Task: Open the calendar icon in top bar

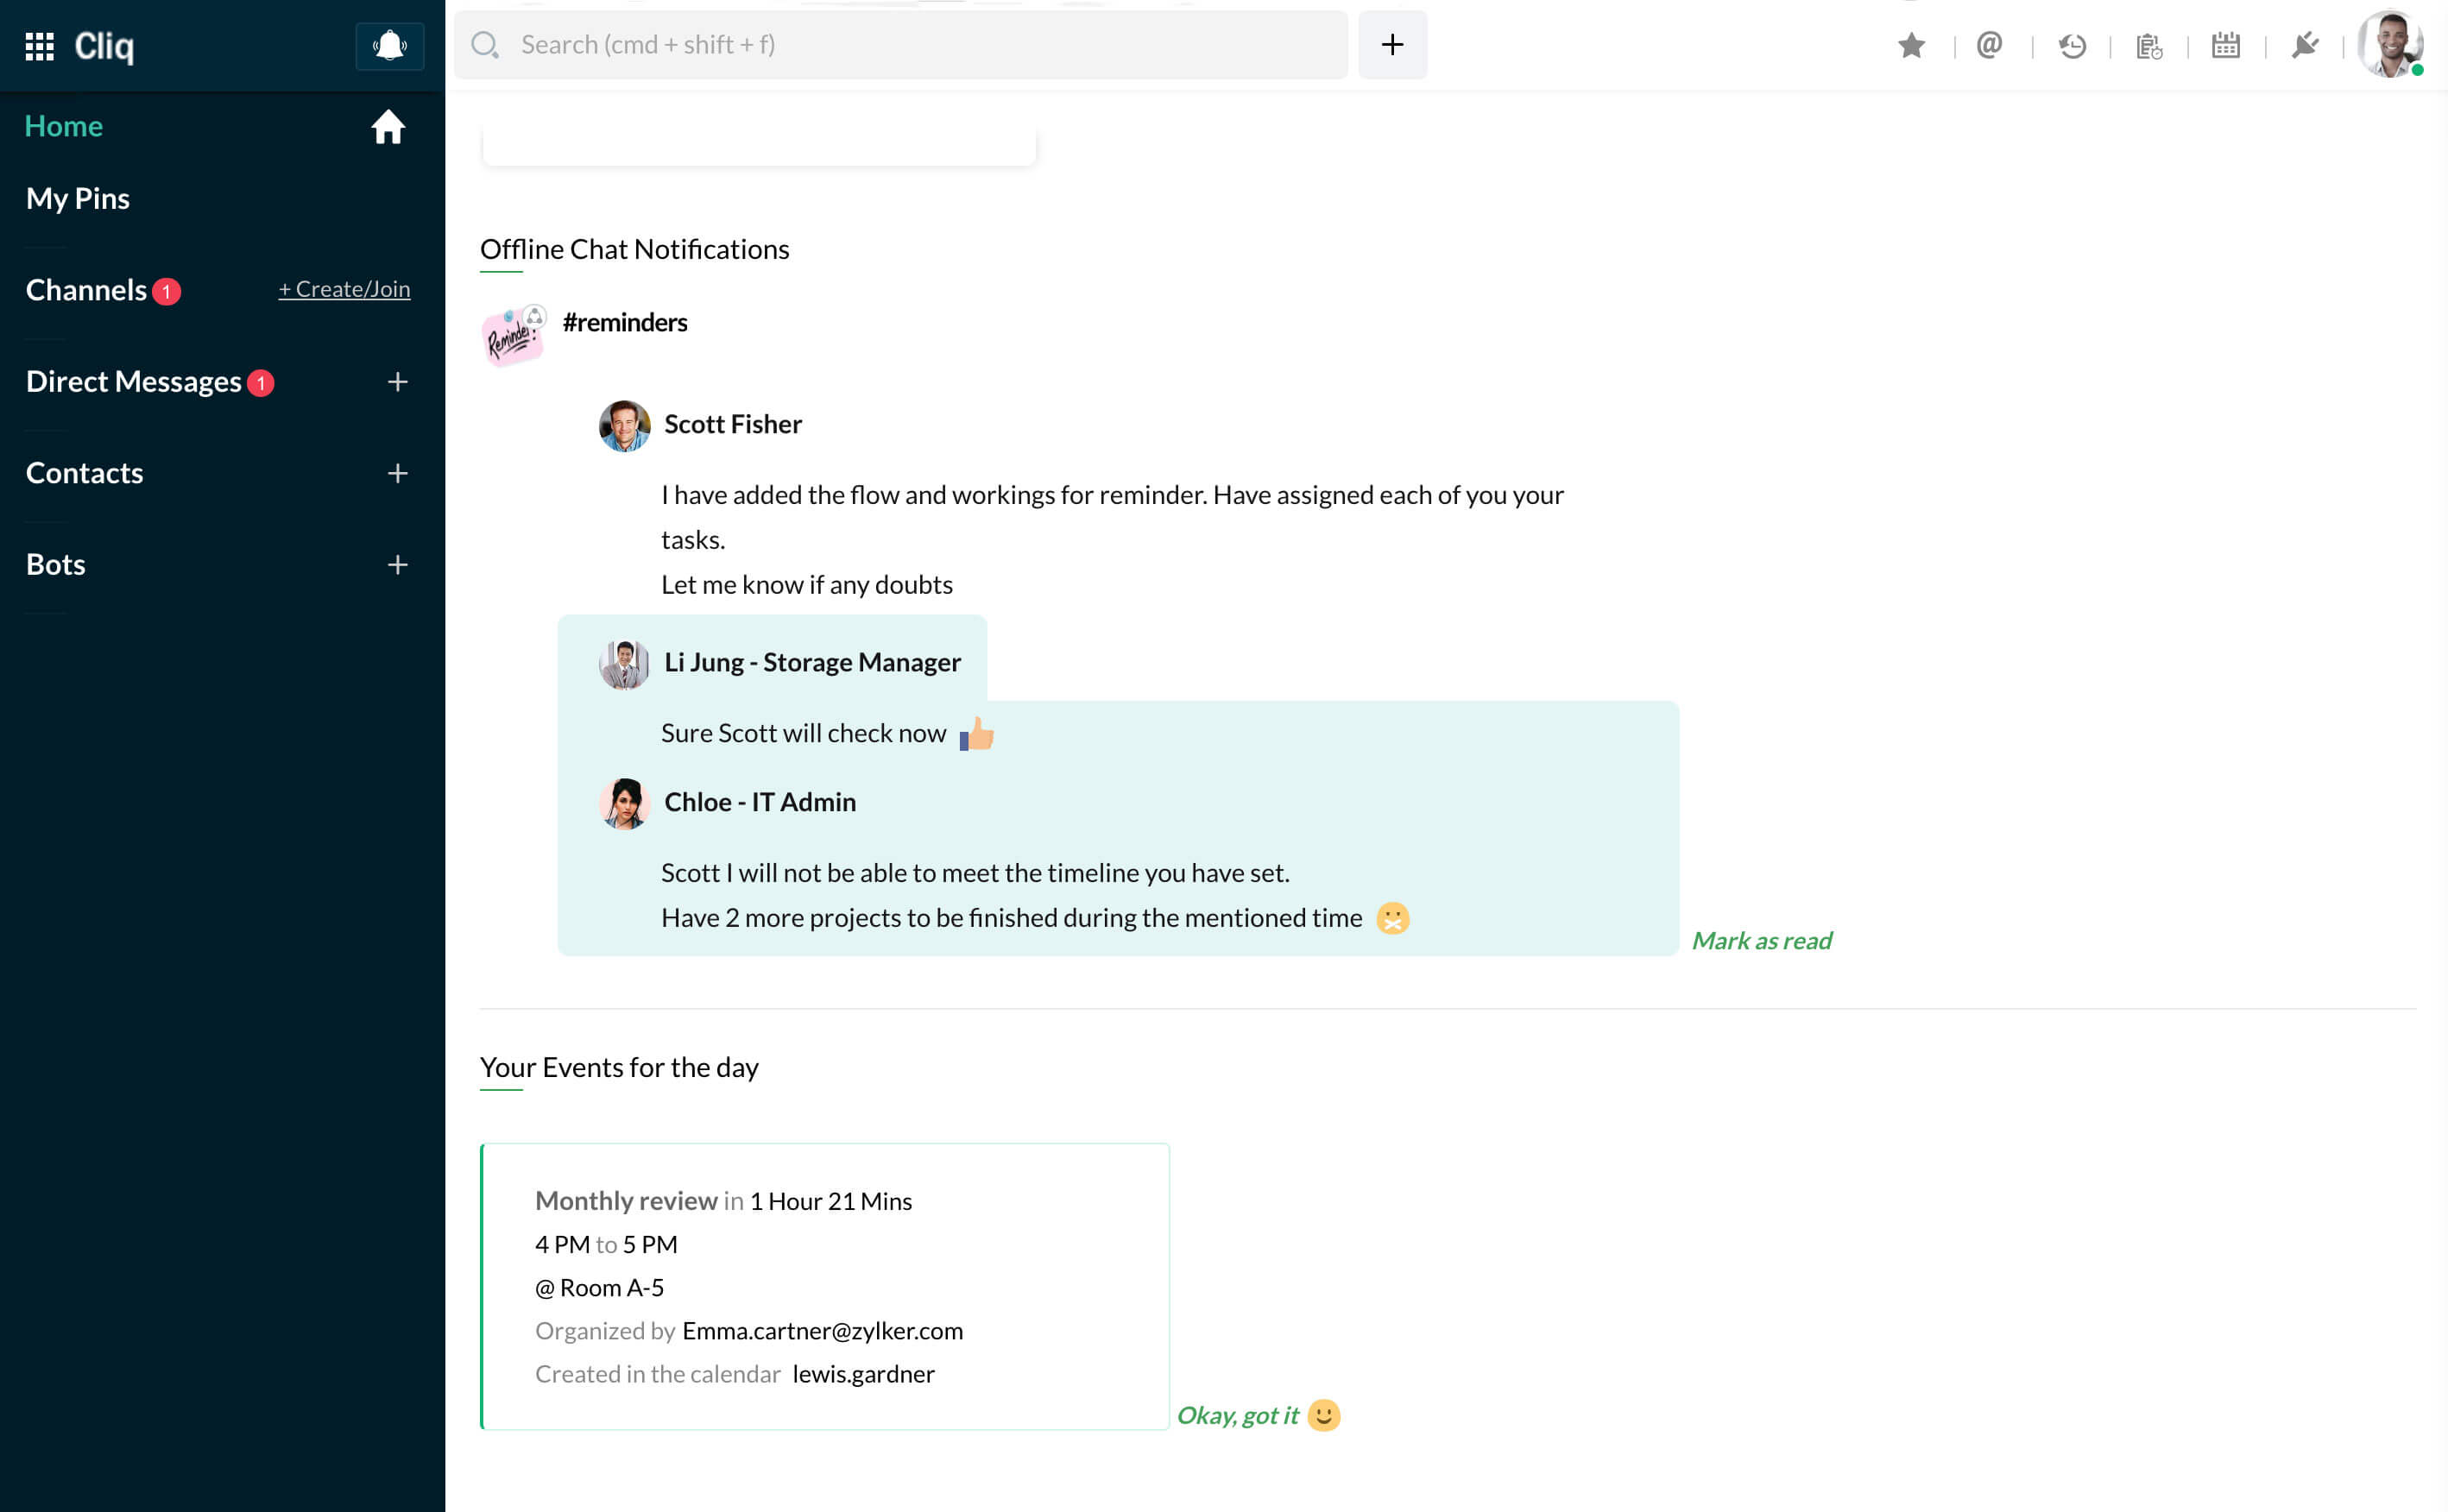Action: [2226, 46]
